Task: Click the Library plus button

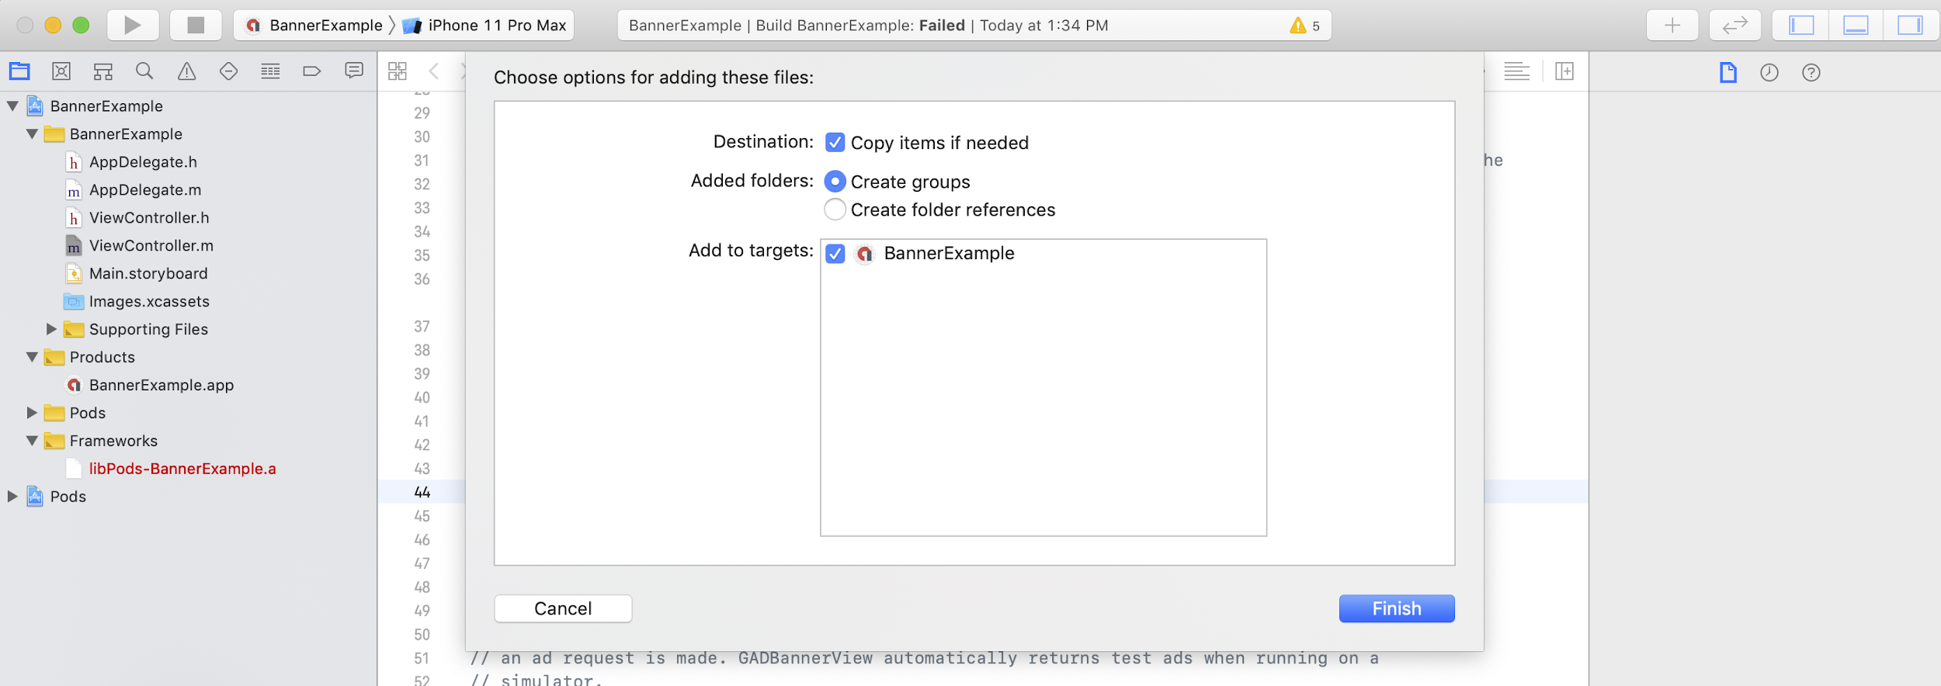Action: (1672, 26)
